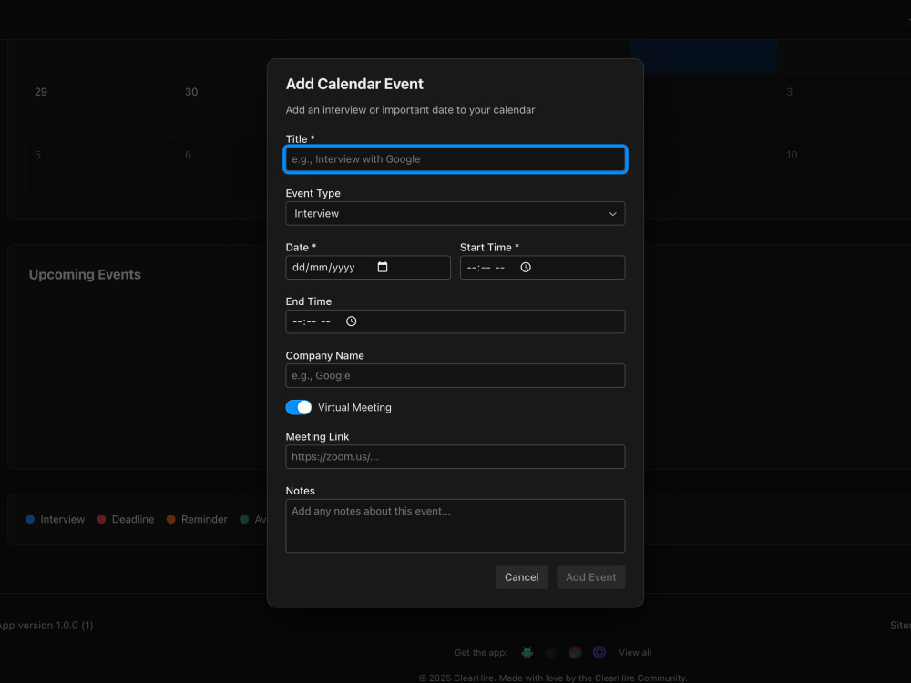Select calendar day 6
Screen dimensions: 911x683
[189, 155]
